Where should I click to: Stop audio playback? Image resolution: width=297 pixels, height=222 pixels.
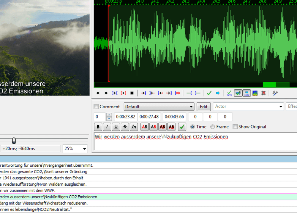pyautogui.click(x=132, y=93)
